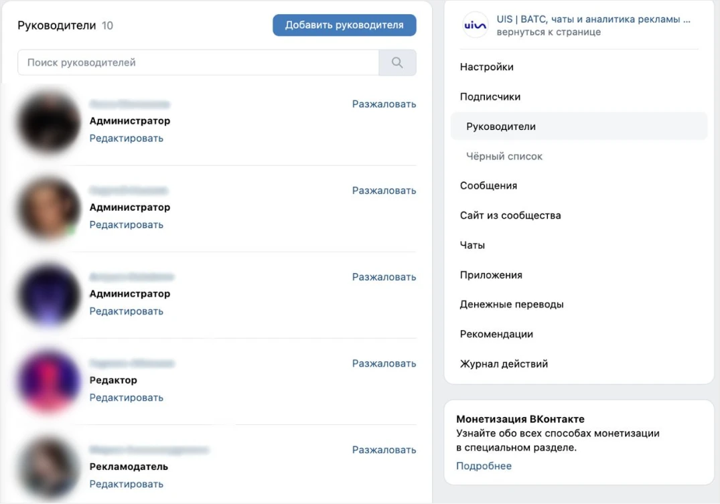Viewport: 720px width, 504px height.
Task: Click the UIS community logo icon
Action: (x=475, y=25)
